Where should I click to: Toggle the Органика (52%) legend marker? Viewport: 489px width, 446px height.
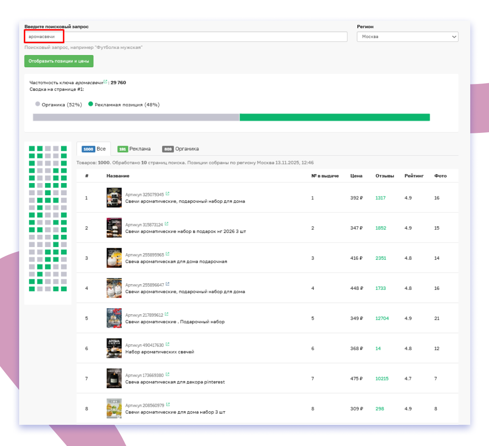37,104
